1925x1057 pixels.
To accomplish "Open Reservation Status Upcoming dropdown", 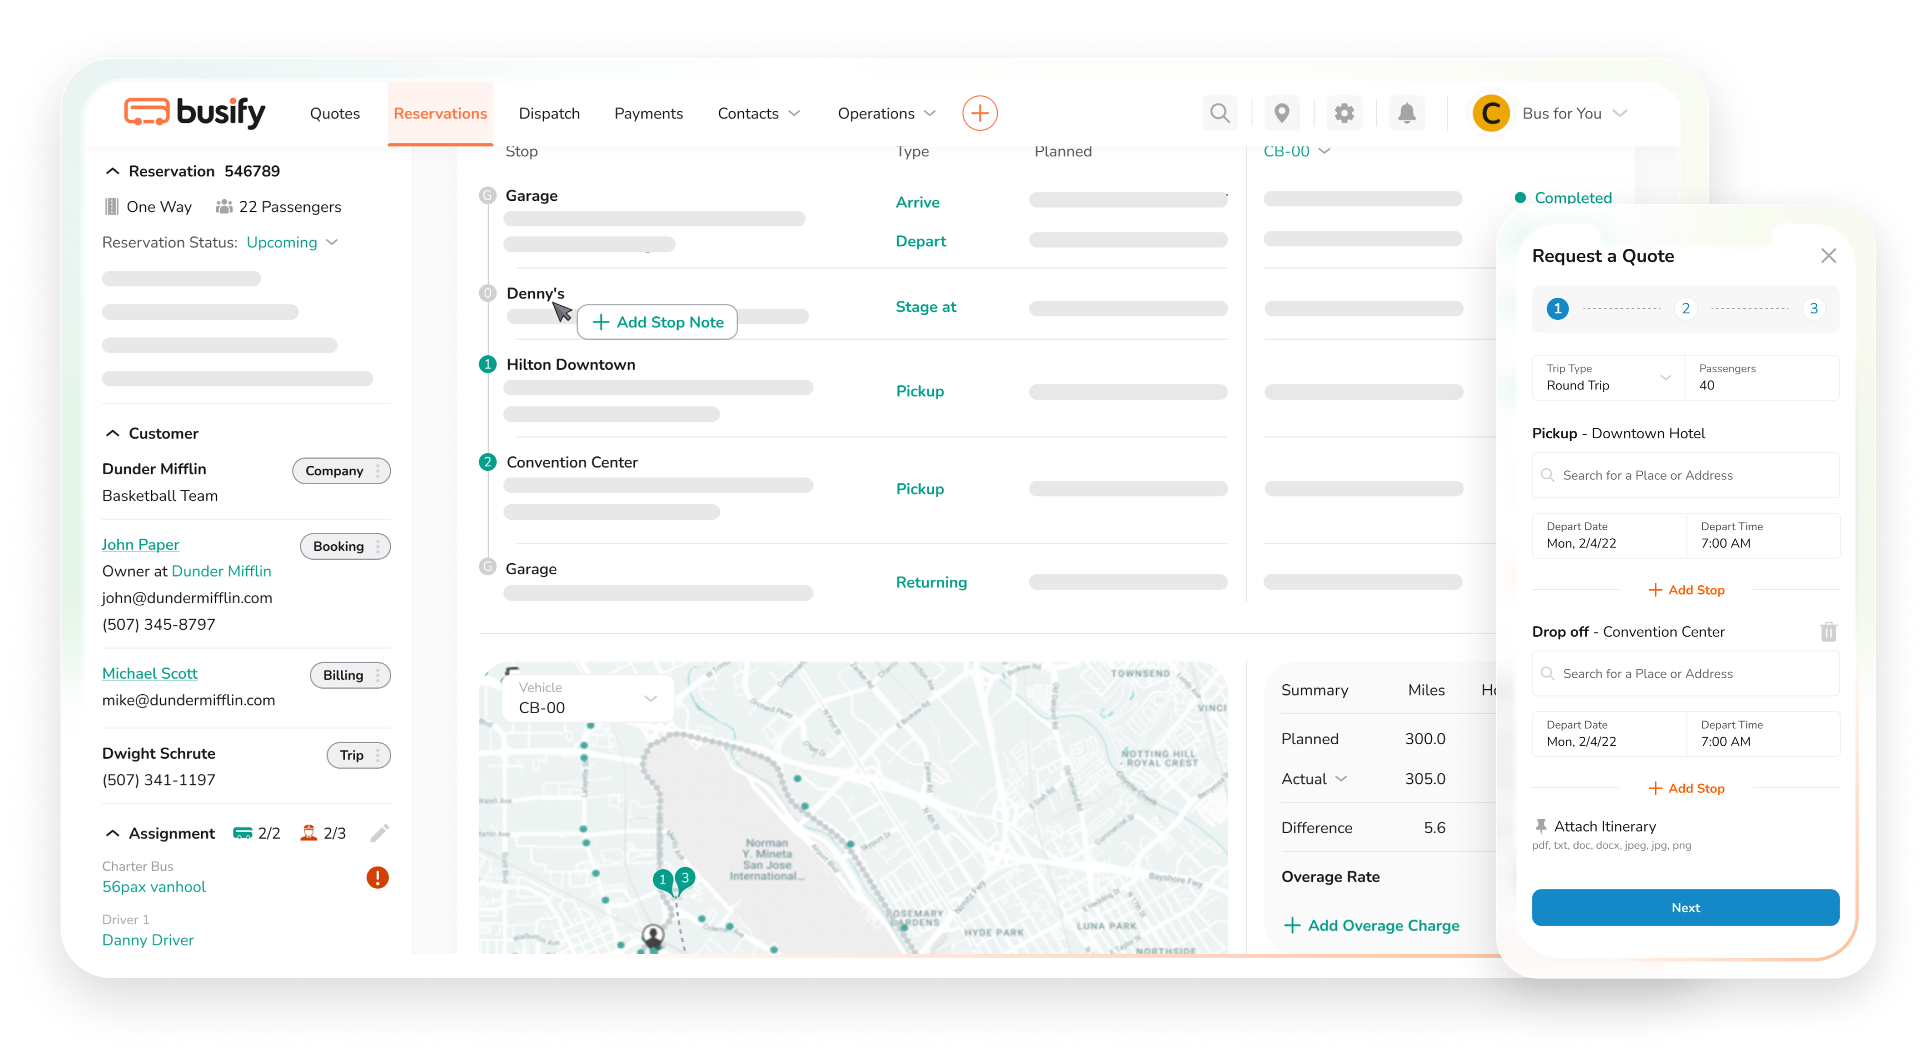I will (292, 242).
